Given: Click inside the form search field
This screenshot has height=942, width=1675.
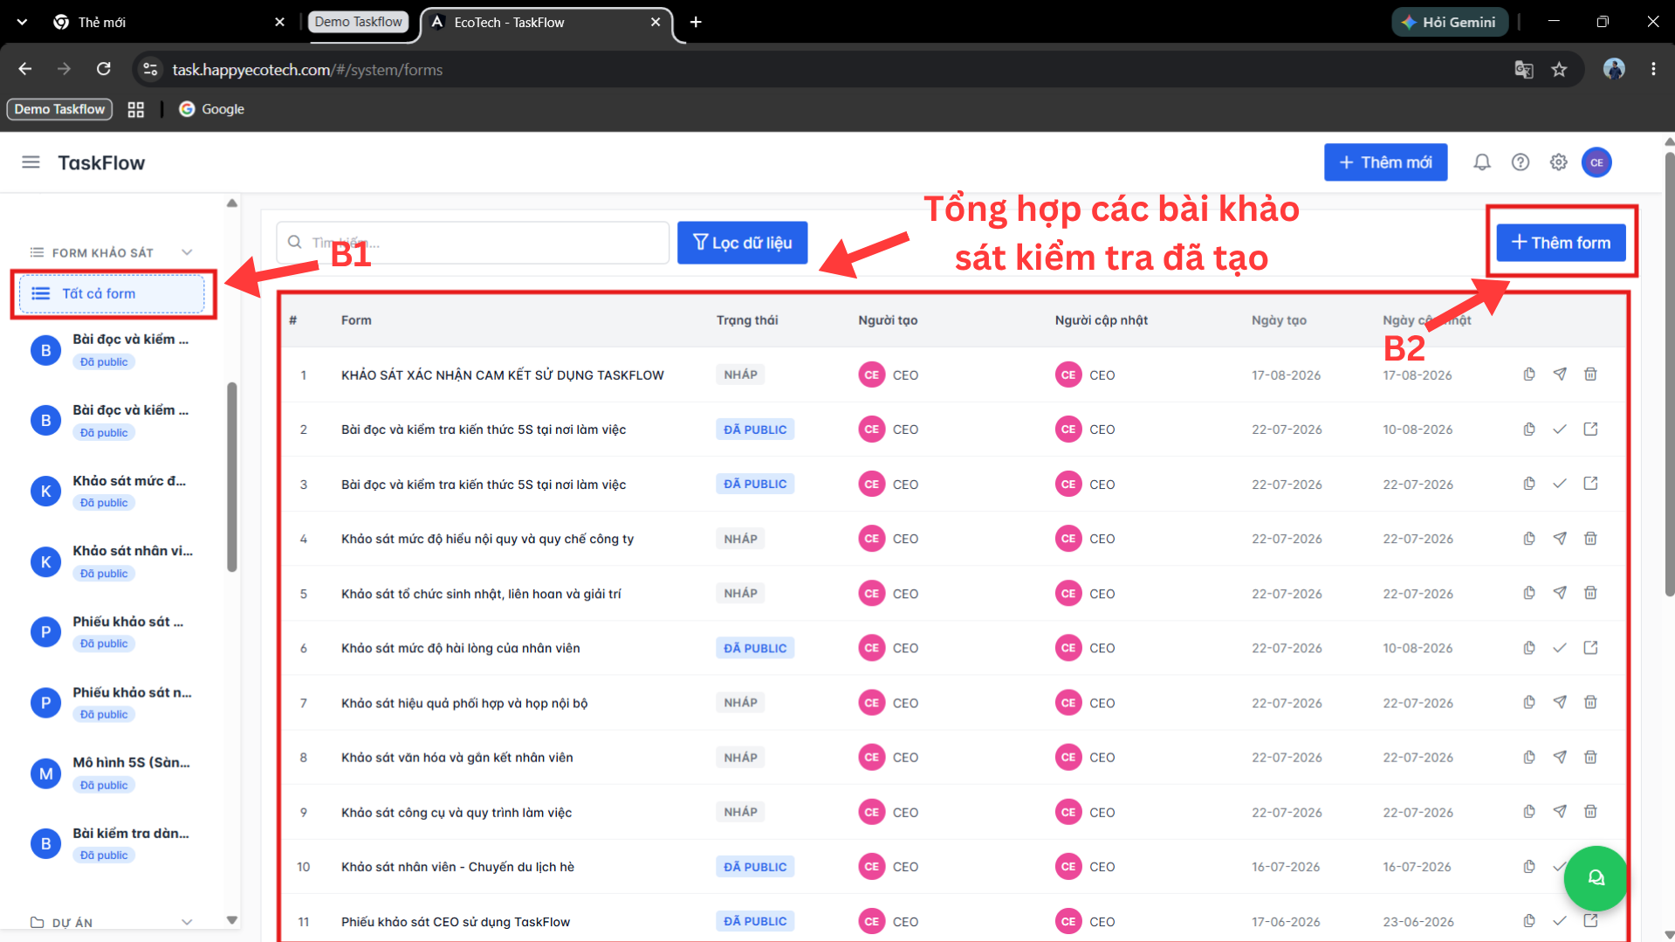Looking at the screenshot, I should [x=473, y=243].
